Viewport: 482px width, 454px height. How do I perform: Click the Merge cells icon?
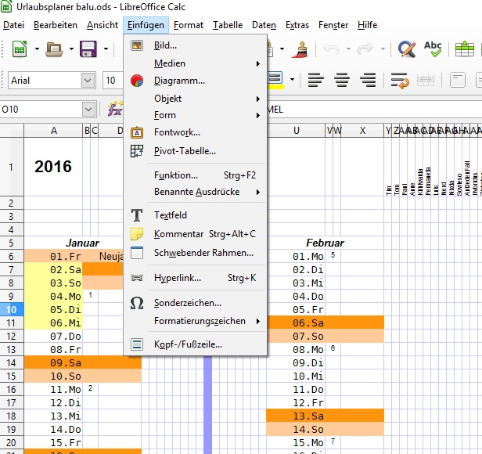click(x=426, y=81)
